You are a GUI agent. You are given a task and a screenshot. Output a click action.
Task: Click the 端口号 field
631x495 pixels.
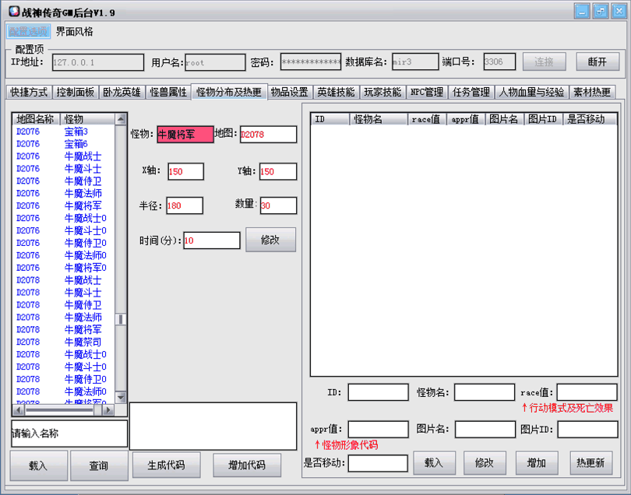coord(499,62)
